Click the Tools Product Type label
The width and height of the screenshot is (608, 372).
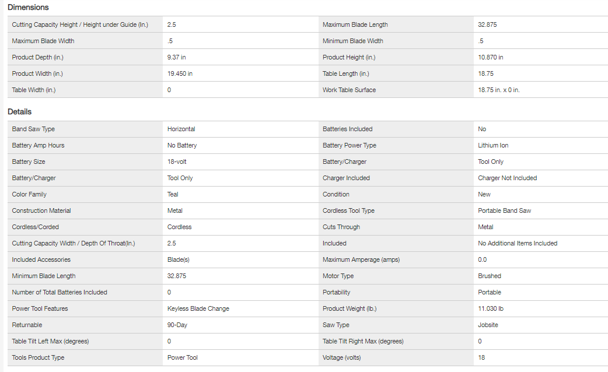pos(37,357)
